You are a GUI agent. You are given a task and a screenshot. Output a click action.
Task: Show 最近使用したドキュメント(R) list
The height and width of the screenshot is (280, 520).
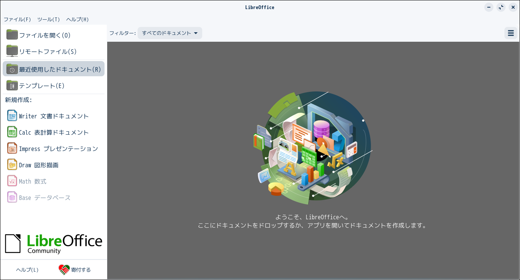coord(54,69)
